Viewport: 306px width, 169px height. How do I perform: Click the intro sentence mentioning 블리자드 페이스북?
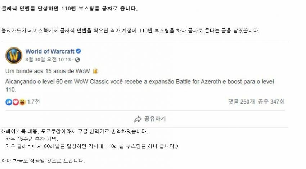(x=131, y=31)
